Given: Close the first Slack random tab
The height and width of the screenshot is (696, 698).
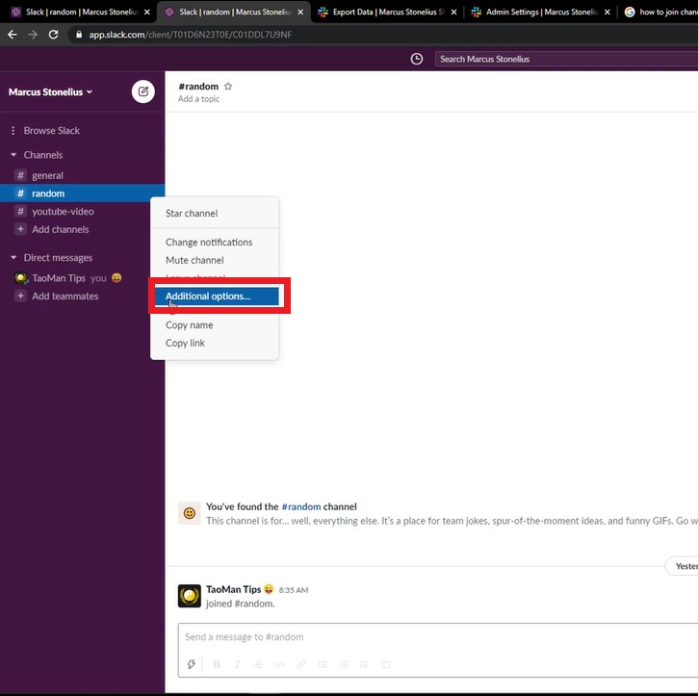Looking at the screenshot, I should pyautogui.click(x=147, y=12).
